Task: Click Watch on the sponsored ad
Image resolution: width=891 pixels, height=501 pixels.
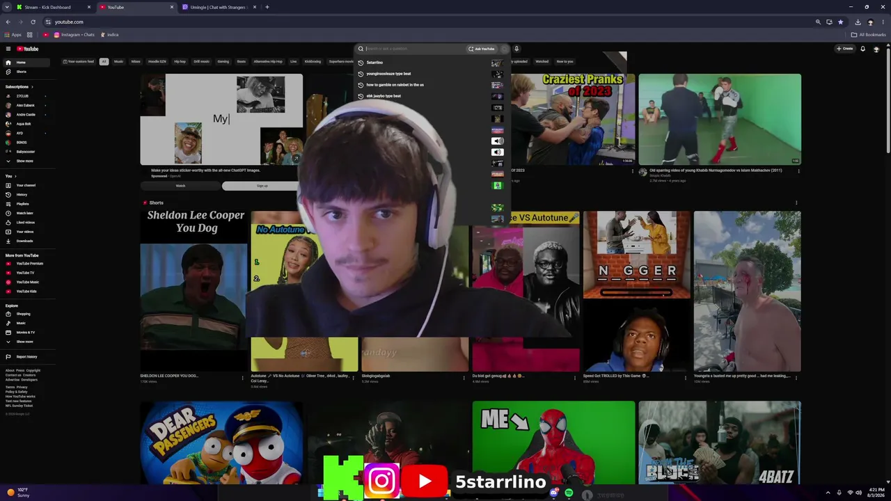Action: pos(180,186)
